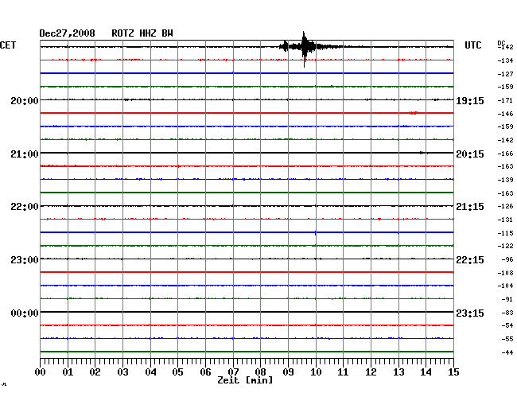Click minute axis tick label 10

(316, 372)
